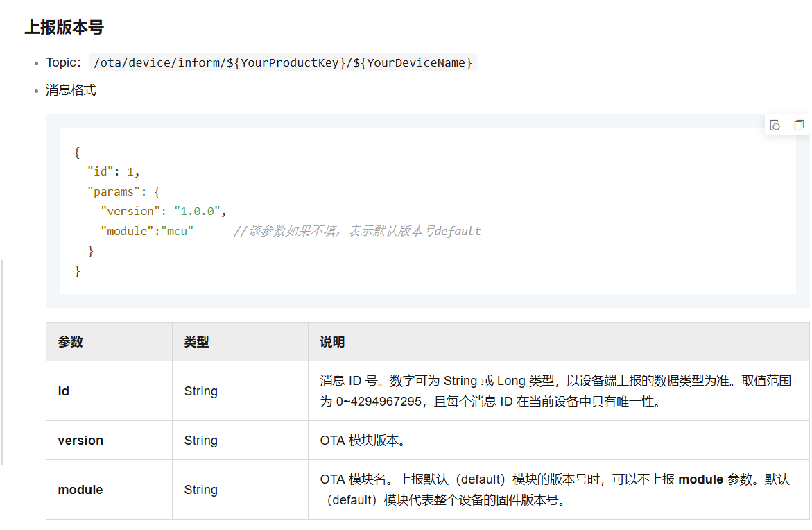Click the id description mentioning 0~4294967295
This screenshot has height=530, width=812.
point(559,391)
